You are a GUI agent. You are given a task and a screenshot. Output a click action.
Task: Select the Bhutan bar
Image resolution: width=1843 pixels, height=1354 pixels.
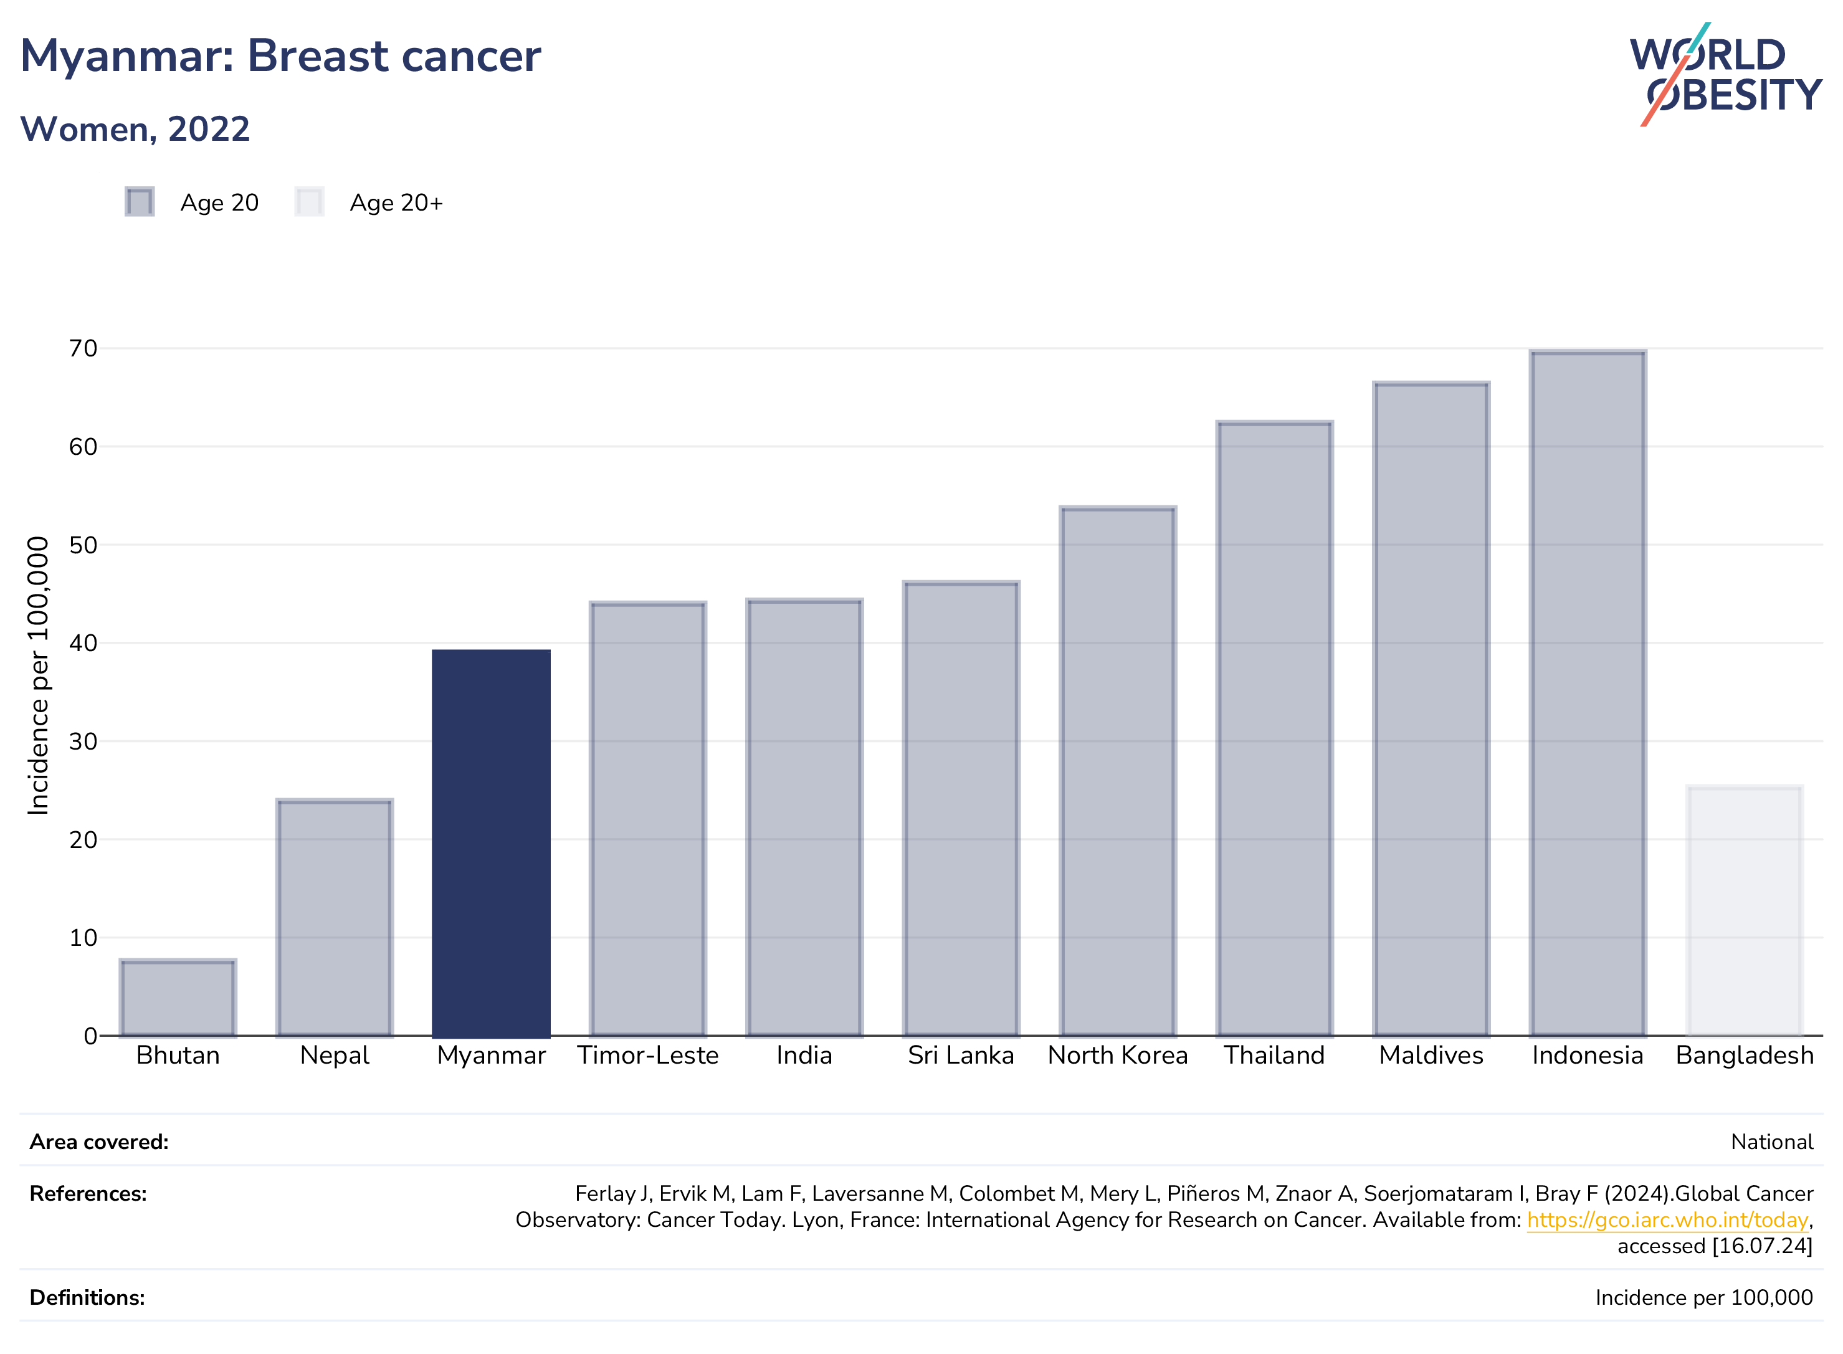coord(178,996)
